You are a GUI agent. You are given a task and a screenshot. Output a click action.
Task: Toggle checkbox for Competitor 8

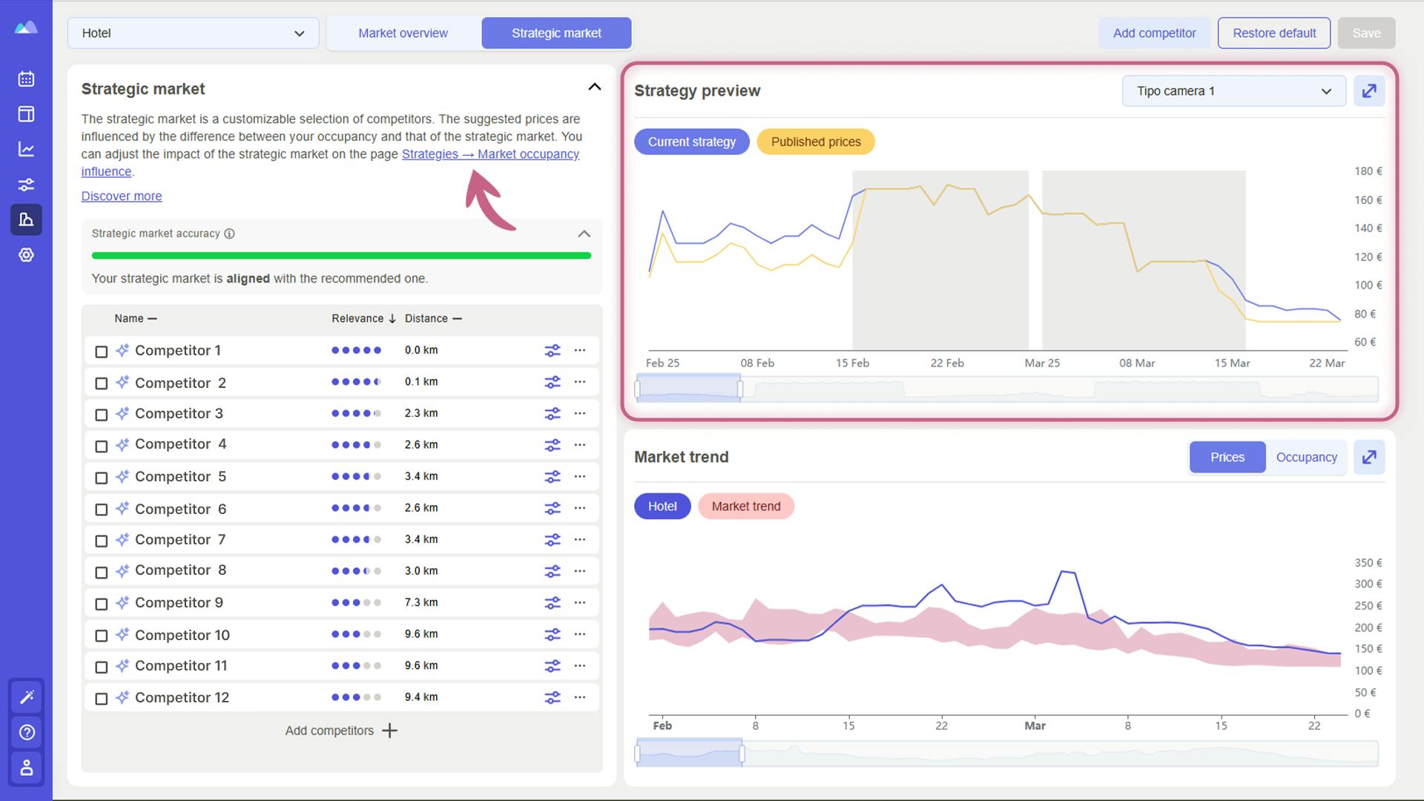pyautogui.click(x=102, y=572)
